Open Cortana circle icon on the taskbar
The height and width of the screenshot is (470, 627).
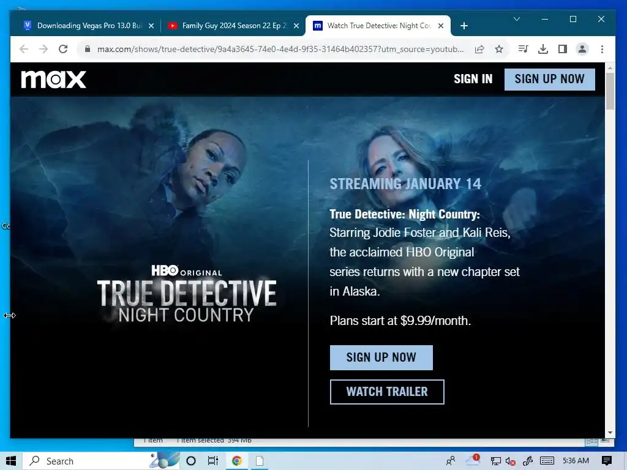tap(191, 461)
